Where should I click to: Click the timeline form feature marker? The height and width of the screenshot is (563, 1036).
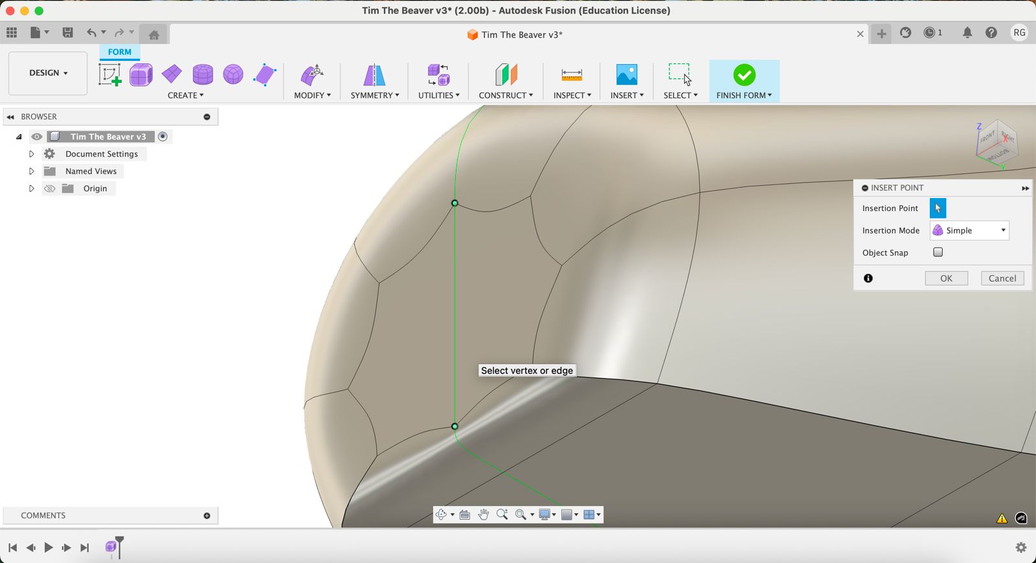[111, 547]
